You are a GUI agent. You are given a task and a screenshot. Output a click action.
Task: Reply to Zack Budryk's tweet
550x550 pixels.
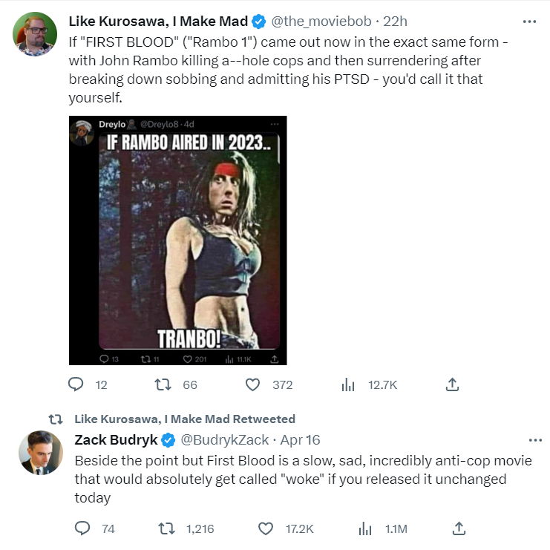click(x=82, y=528)
